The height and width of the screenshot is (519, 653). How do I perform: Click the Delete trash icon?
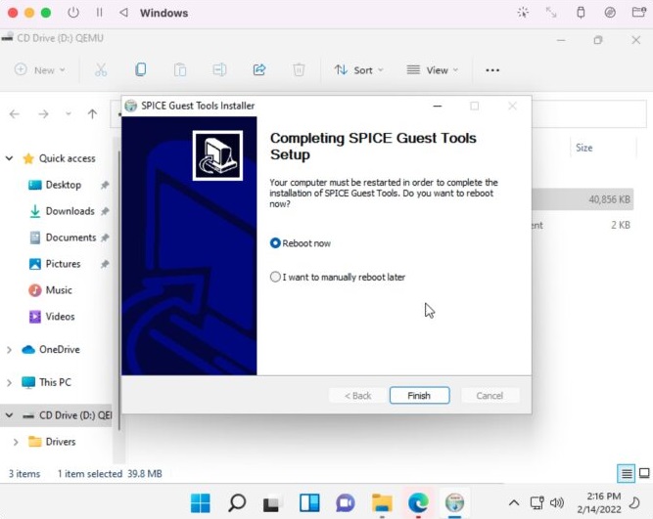[299, 69]
